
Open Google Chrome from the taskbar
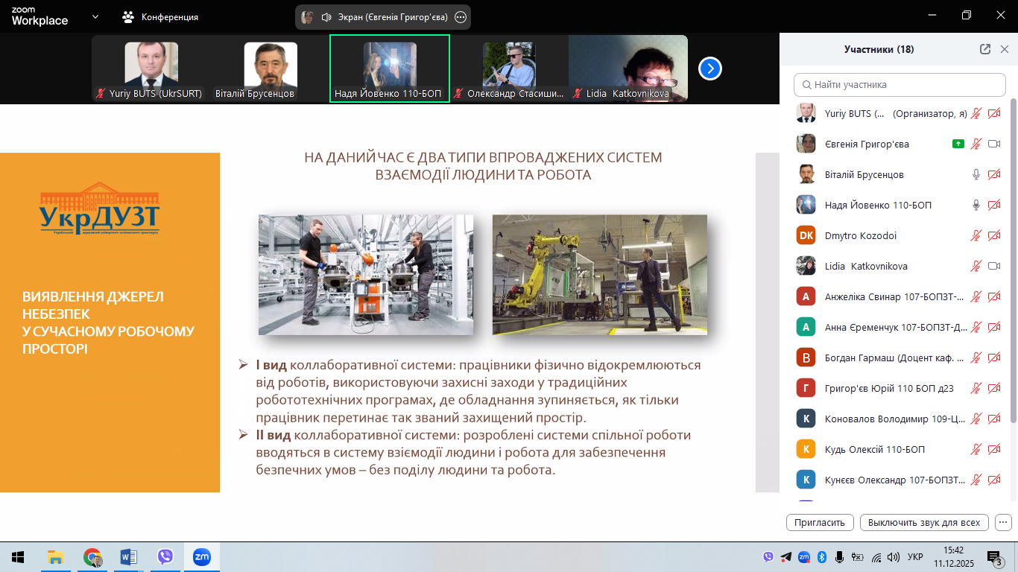pyautogui.click(x=92, y=557)
